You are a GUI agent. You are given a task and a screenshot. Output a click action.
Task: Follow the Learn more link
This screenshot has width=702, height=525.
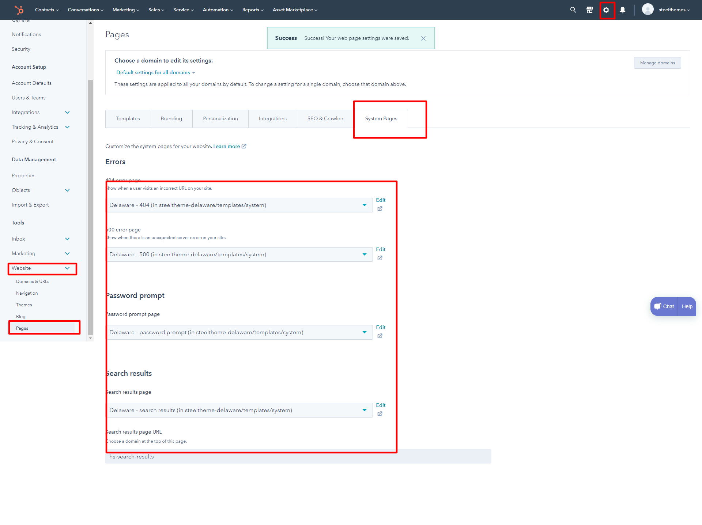pos(226,146)
